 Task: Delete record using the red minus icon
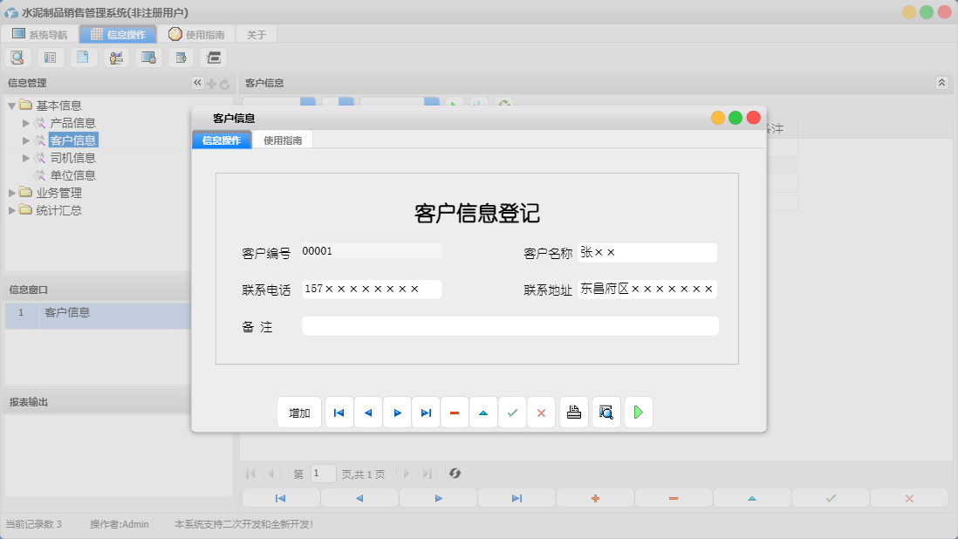coord(455,412)
